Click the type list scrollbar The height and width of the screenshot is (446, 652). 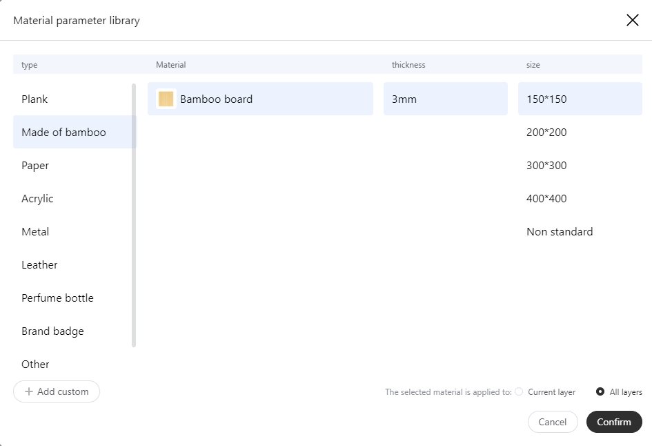coord(134,215)
